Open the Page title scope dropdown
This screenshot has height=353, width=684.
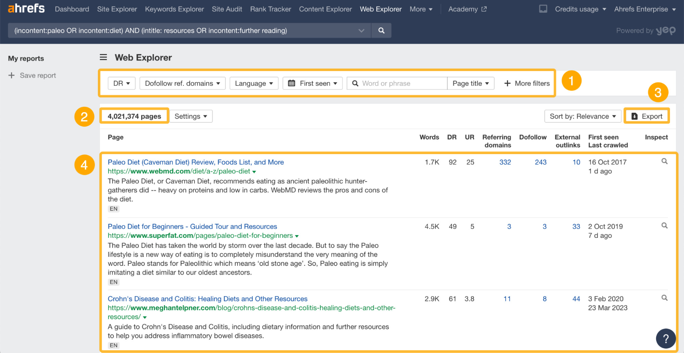point(470,83)
